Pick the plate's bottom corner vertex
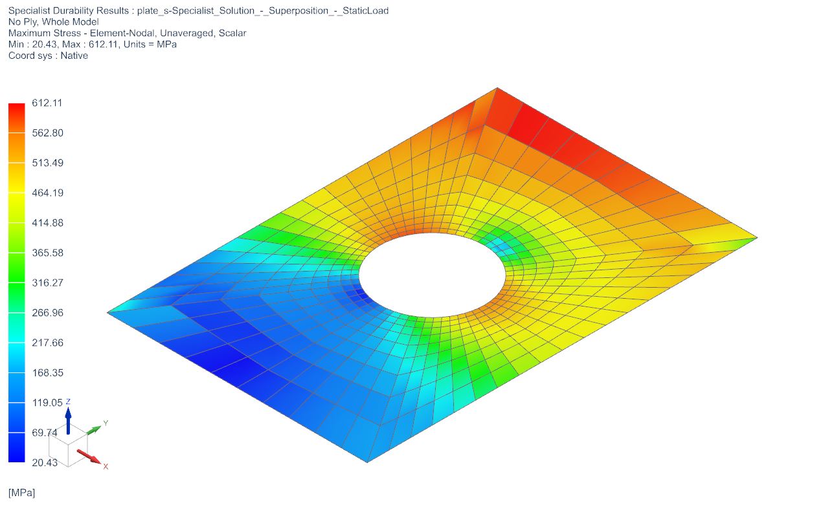The image size is (834, 514). click(367, 462)
